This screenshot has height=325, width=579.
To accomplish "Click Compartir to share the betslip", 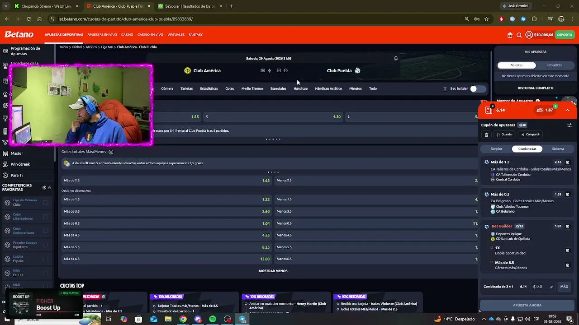I will coord(531,135).
